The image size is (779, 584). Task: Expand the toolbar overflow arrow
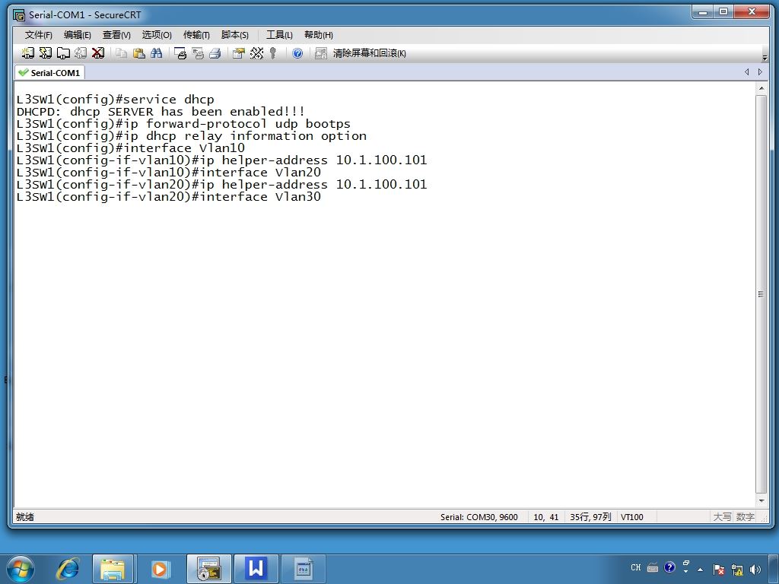click(x=765, y=58)
